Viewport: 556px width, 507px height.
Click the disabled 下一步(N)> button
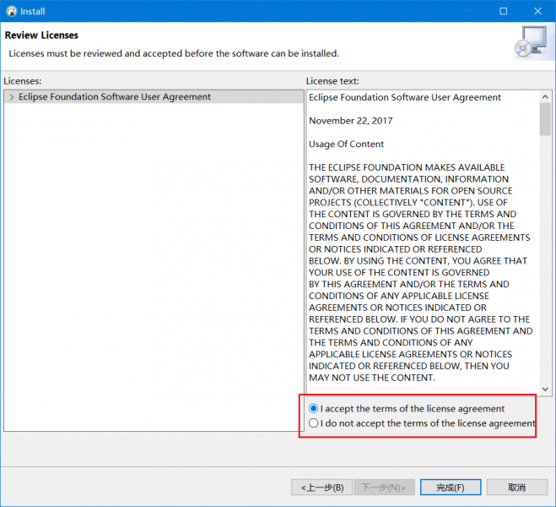[384, 487]
